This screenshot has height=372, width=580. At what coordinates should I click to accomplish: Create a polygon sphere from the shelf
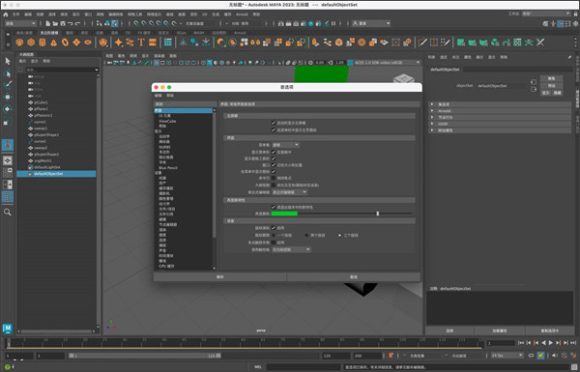[19, 43]
